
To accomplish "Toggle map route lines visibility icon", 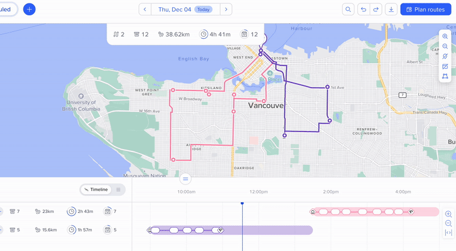I will click(445, 66).
